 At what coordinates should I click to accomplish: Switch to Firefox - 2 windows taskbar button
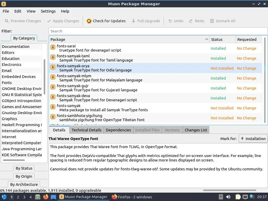click(132, 197)
